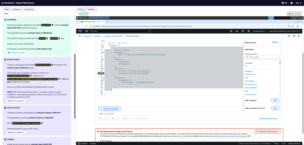Viewport: 304px width, 145px height.
Task: Copy the metrolio-dev-ap access point name
Action: pyautogui.click(x=53, y=65)
